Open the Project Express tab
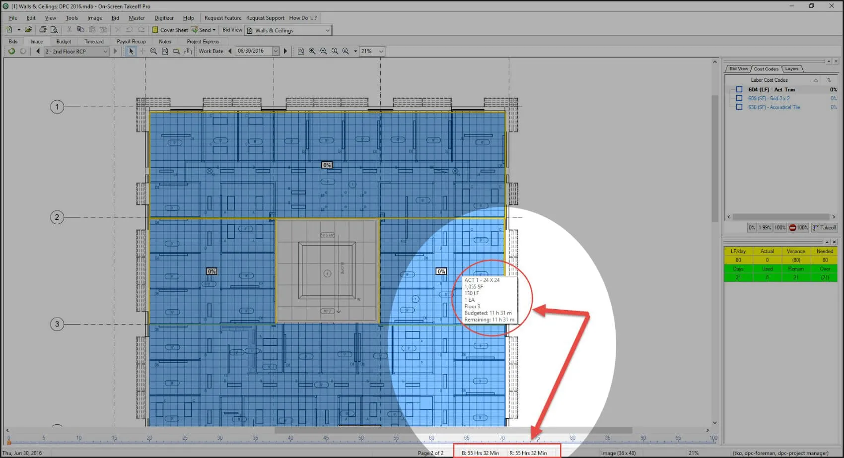844x458 pixels. (203, 42)
